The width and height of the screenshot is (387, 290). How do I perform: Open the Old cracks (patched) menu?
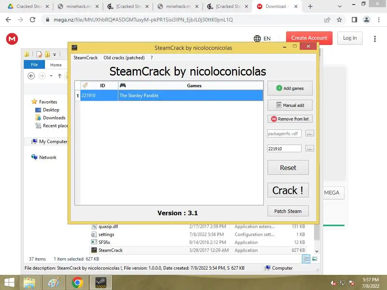124,58
